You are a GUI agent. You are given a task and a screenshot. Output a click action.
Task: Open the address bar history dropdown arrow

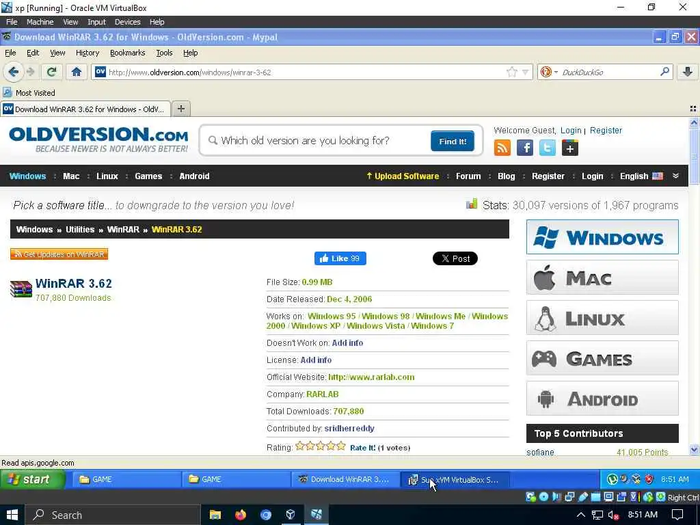pyautogui.click(x=525, y=72)
